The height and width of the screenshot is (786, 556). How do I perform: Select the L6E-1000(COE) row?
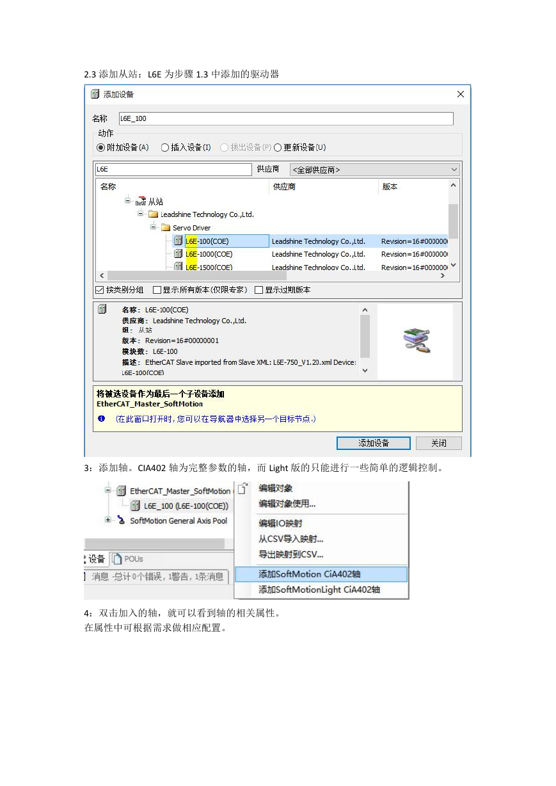coord(272,254)
